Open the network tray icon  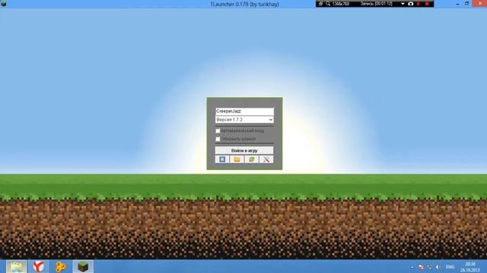pos(429,267)
